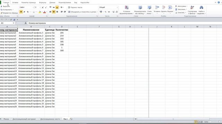Click the Increase Font Size icon
Viewport: 222px width, 124px height.
(x=43, y=7)
